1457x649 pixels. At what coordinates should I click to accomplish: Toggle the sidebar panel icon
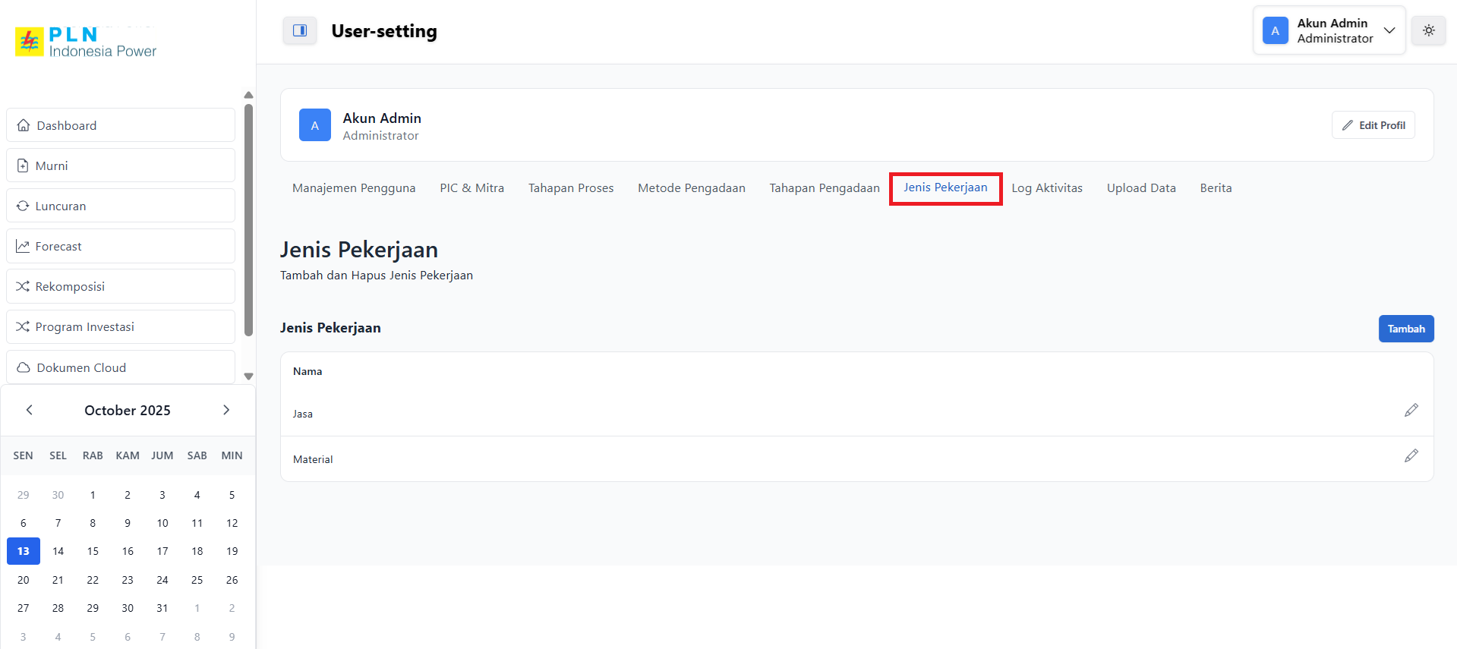click(300, 31)
